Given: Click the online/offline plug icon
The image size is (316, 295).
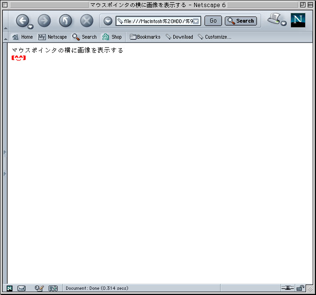Looking at the screenshot, I should point(287,288).
